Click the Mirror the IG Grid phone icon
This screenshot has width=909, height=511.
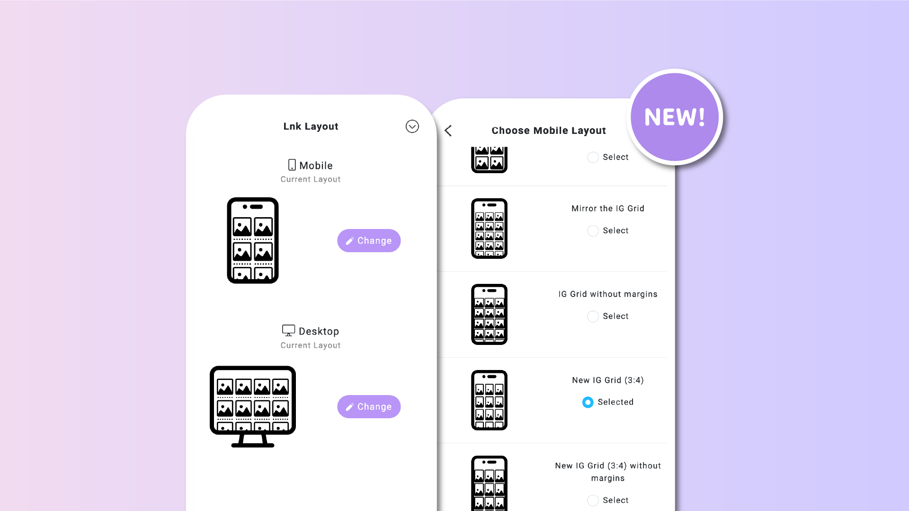[489, 228]
